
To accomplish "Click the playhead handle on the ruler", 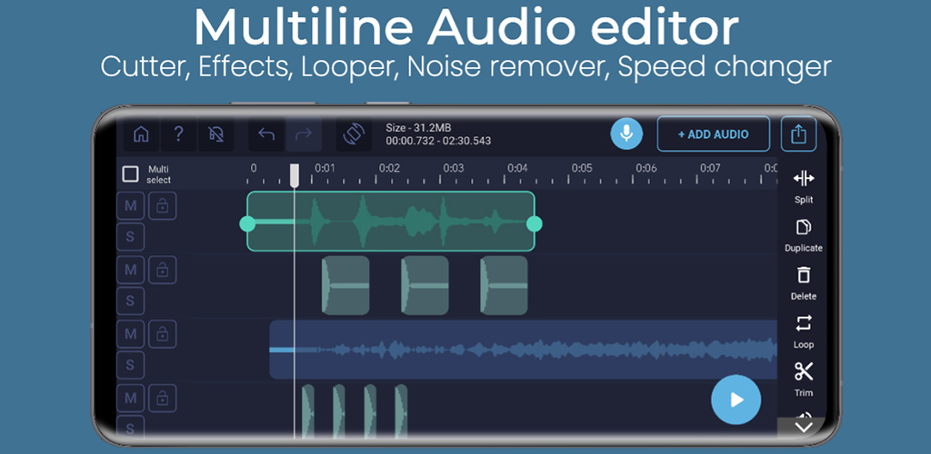I will click(x=295, y=176).
